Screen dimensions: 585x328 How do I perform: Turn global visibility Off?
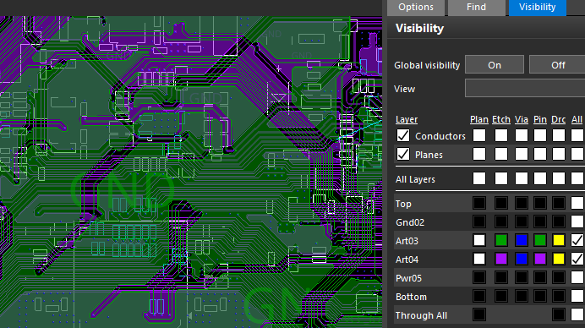pyautogui.click(x=558, y=65)
